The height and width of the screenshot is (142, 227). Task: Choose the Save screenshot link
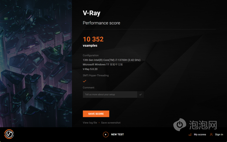pos(111,123)
